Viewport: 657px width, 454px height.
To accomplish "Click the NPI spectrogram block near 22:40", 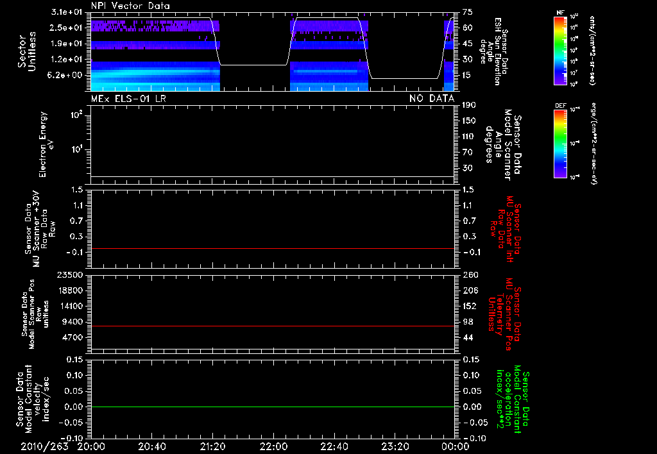I will point(329,77).
